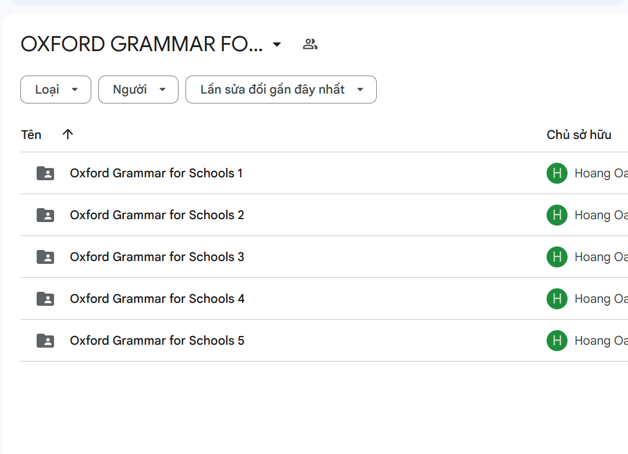Image resolution: width=628 pixels, height=454 pixels.
Task: Select Oxford Grammar for Schools 4 folder name
Action: (x=157, y=299)
